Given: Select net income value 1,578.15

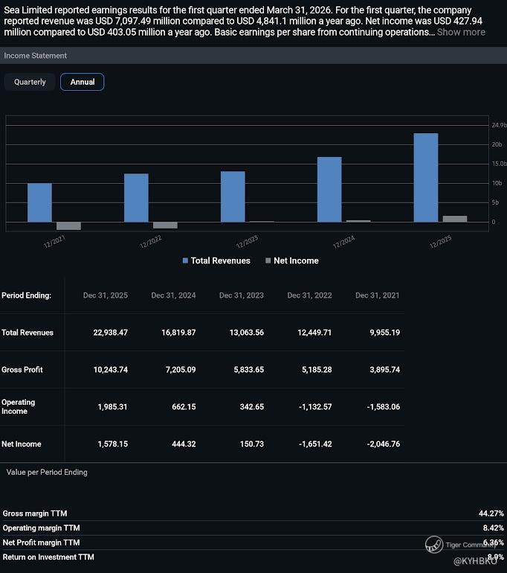Looking at the screenshot, I should [x=113, y=444].
